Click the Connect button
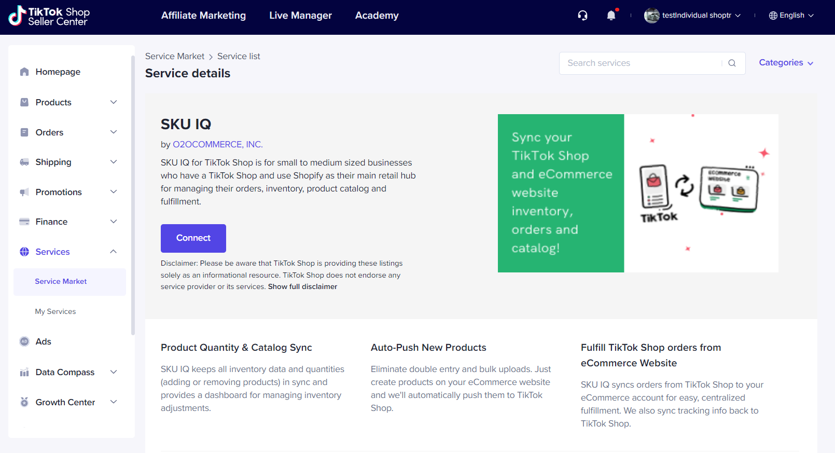The width and height of the screenshot is (835, 453). (x=193, y=238)
